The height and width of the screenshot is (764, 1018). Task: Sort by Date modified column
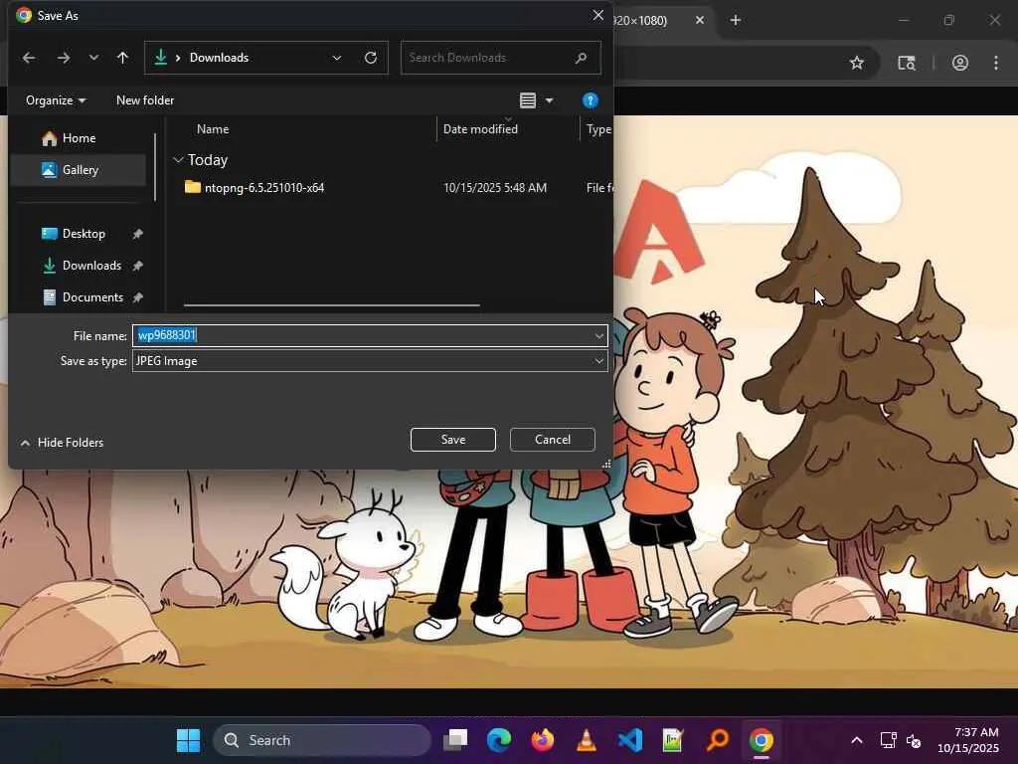480,129
